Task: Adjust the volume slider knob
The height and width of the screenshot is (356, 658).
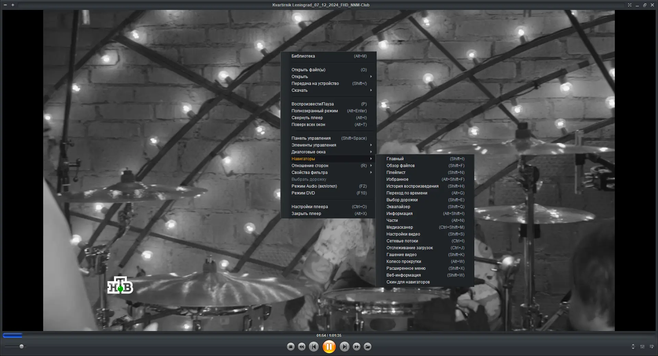Action: 22,346
